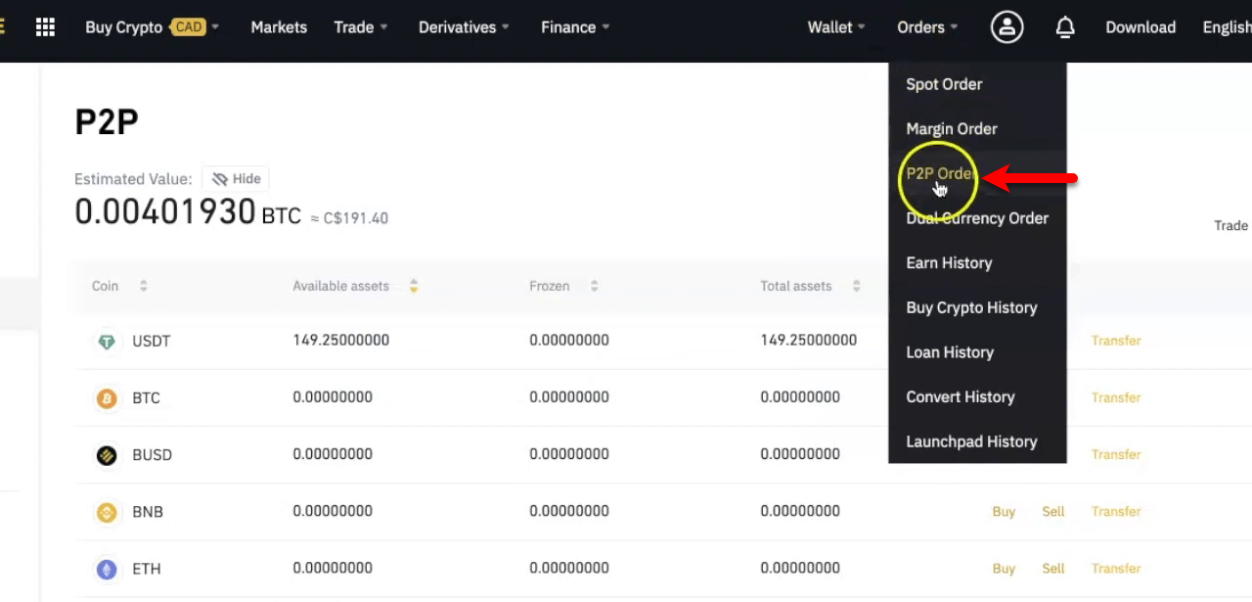Open the apps grid icon
1252x602 pixels.
(45, 27)
